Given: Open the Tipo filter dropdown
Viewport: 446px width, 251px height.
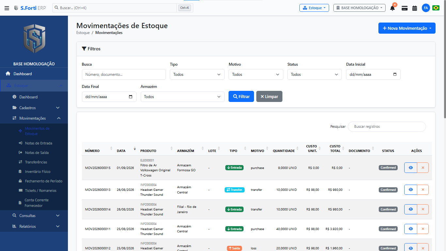Looking at the screenshot, I should 197,75.
